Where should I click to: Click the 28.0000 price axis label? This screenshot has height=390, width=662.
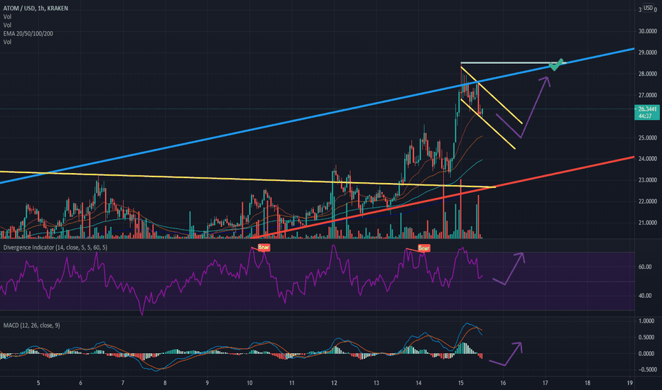(x=648, y=74)
